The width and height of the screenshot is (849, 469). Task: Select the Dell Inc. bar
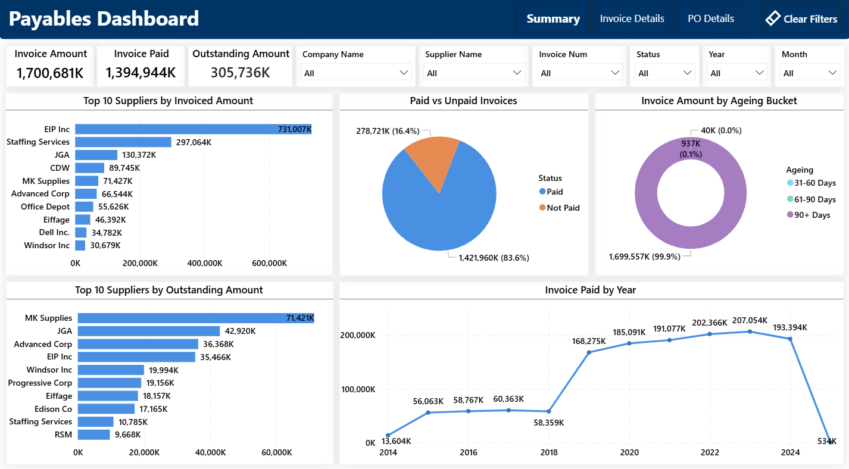81,232
